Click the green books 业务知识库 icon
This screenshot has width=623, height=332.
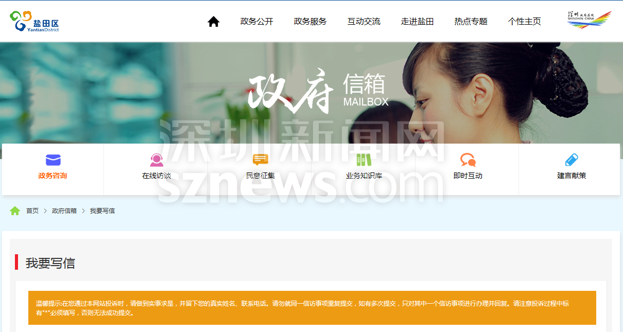[364, 160]
